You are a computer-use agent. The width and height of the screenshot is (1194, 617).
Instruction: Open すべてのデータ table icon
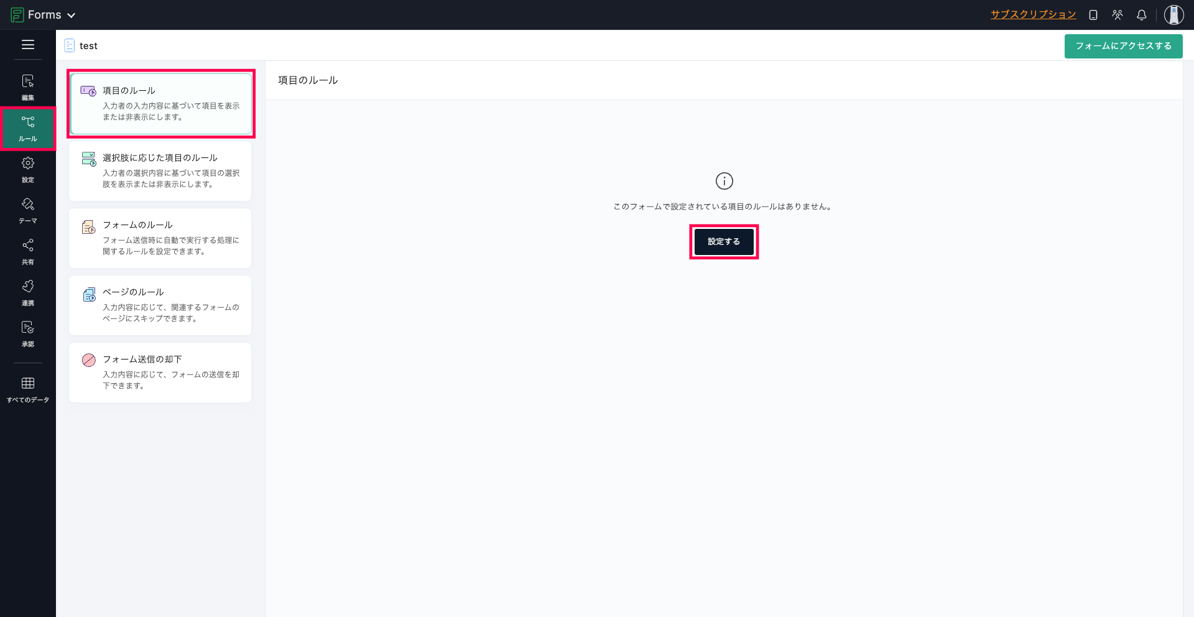tap(28, 389)
